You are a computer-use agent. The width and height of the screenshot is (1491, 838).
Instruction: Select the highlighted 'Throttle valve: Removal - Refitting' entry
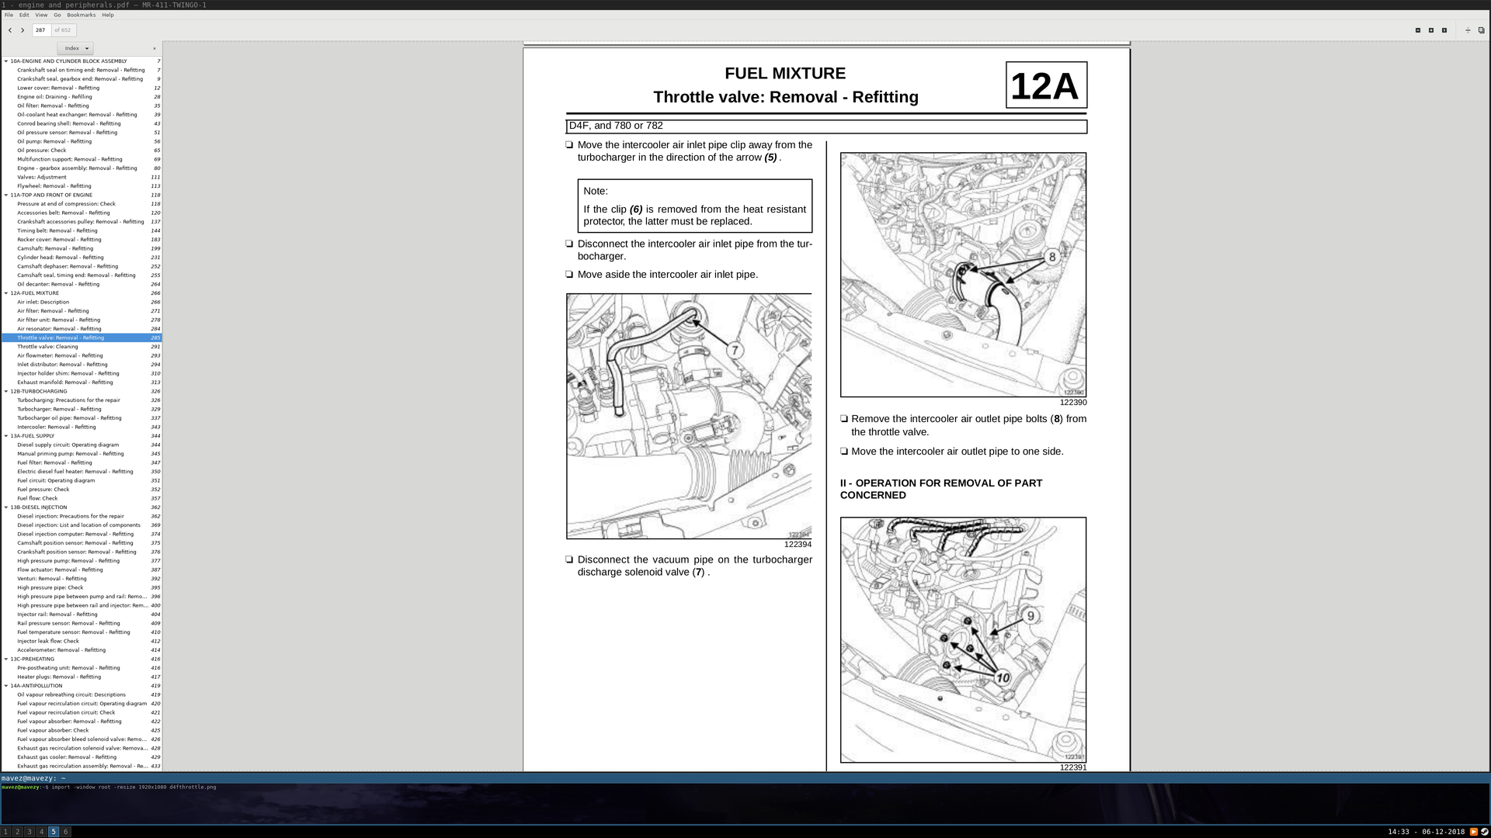click(x=82, y=338)
